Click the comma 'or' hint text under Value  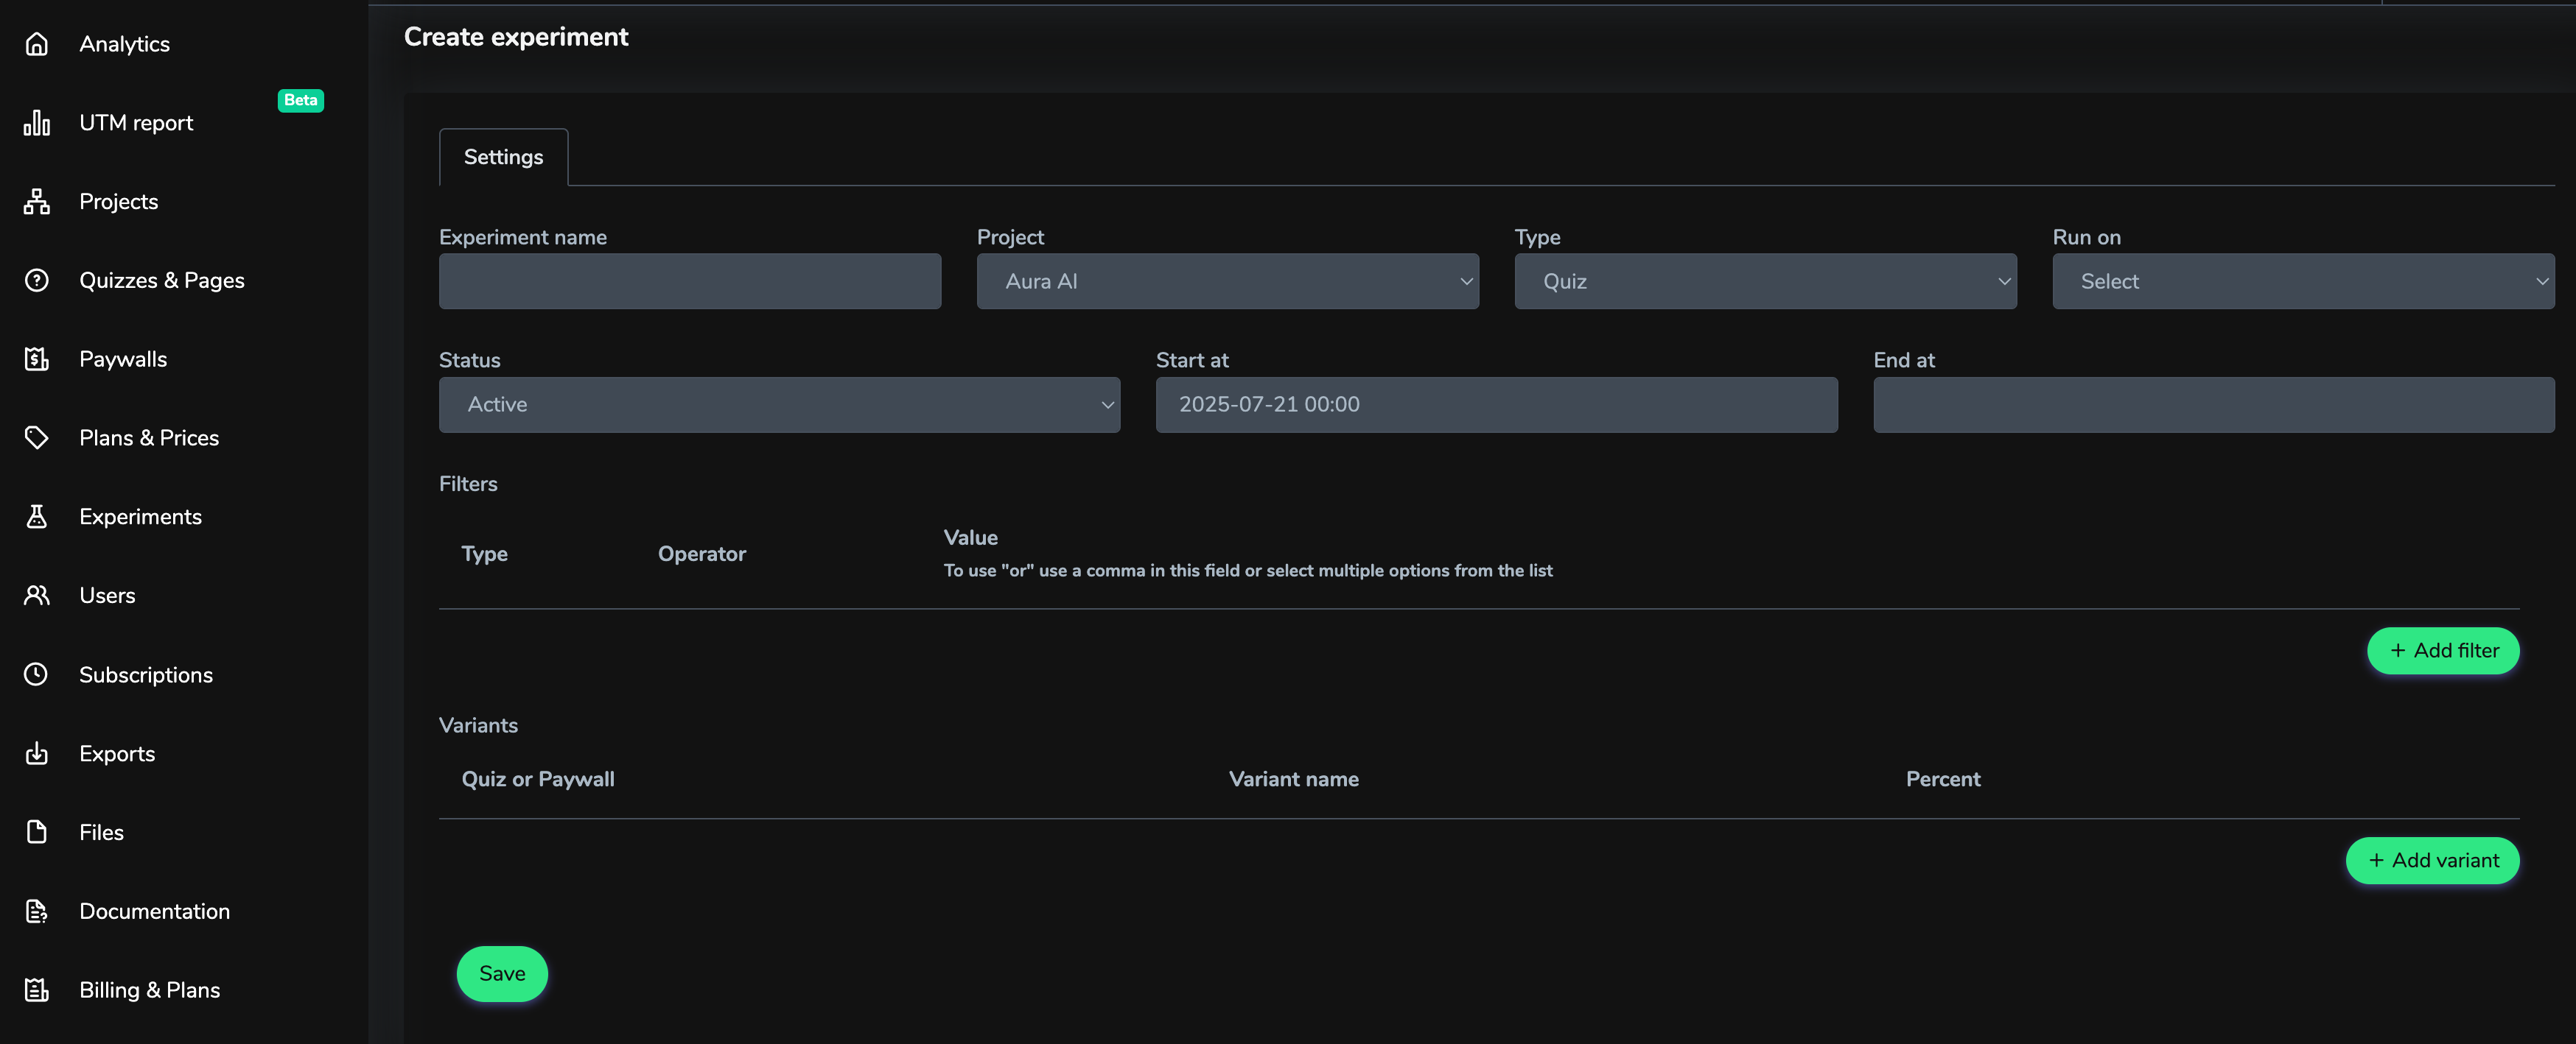click(1248, 571)
